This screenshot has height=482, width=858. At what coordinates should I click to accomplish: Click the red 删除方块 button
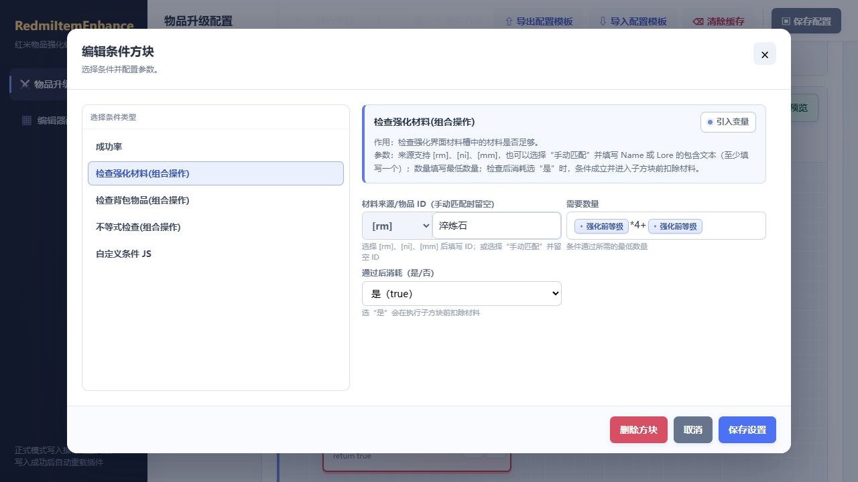point(639,430)
